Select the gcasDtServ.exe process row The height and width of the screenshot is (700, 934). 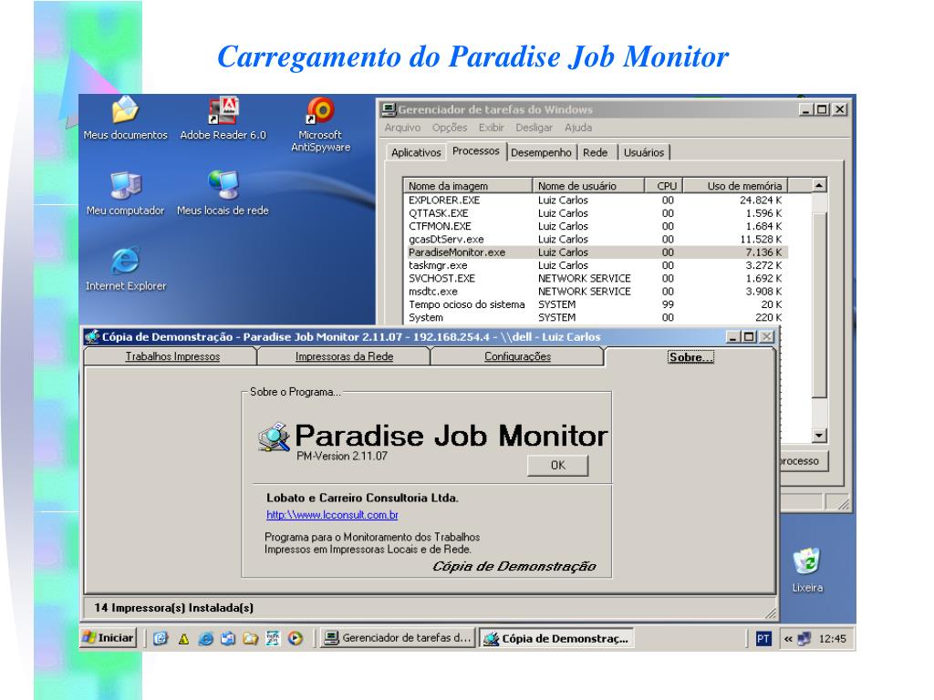click(x=596, y=240)
